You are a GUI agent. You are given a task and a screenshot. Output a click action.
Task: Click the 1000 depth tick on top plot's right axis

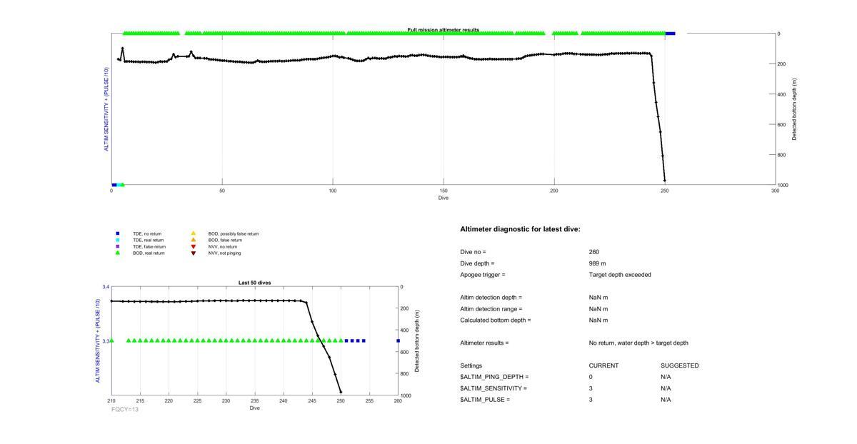tap(784, 186)
